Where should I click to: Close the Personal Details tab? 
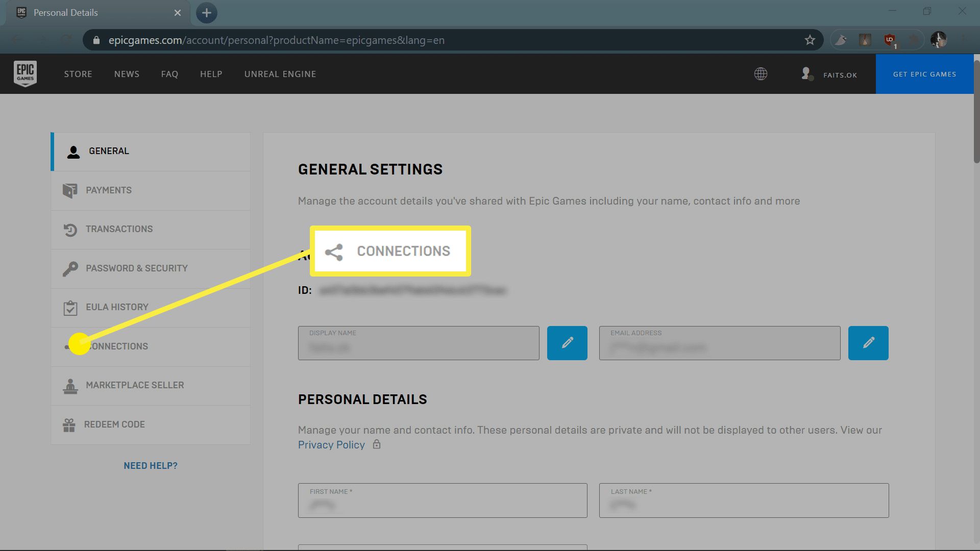(177, 13)
